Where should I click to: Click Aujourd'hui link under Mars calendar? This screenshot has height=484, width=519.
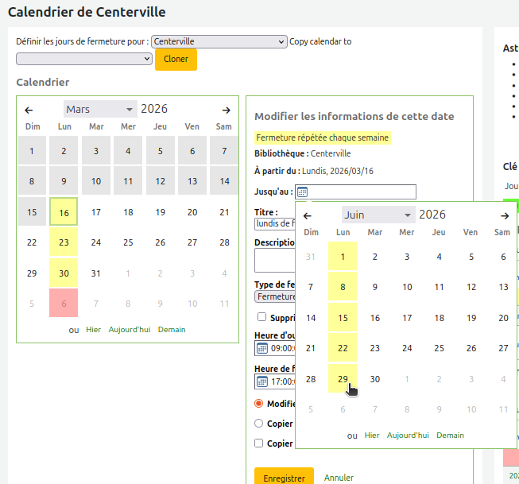(130, 330)
